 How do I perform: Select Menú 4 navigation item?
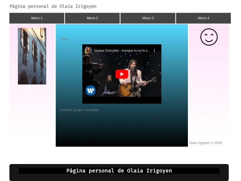pos(204,18)
